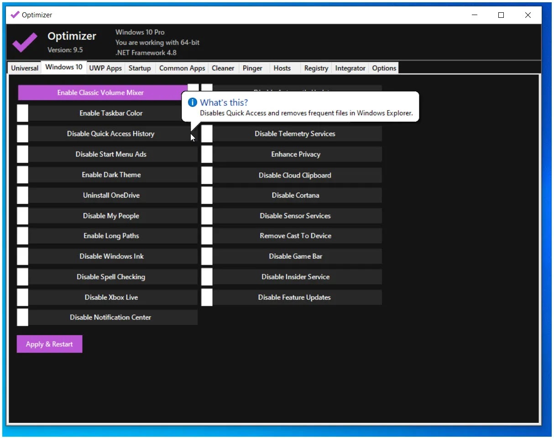Open the Startup tab

140,68
